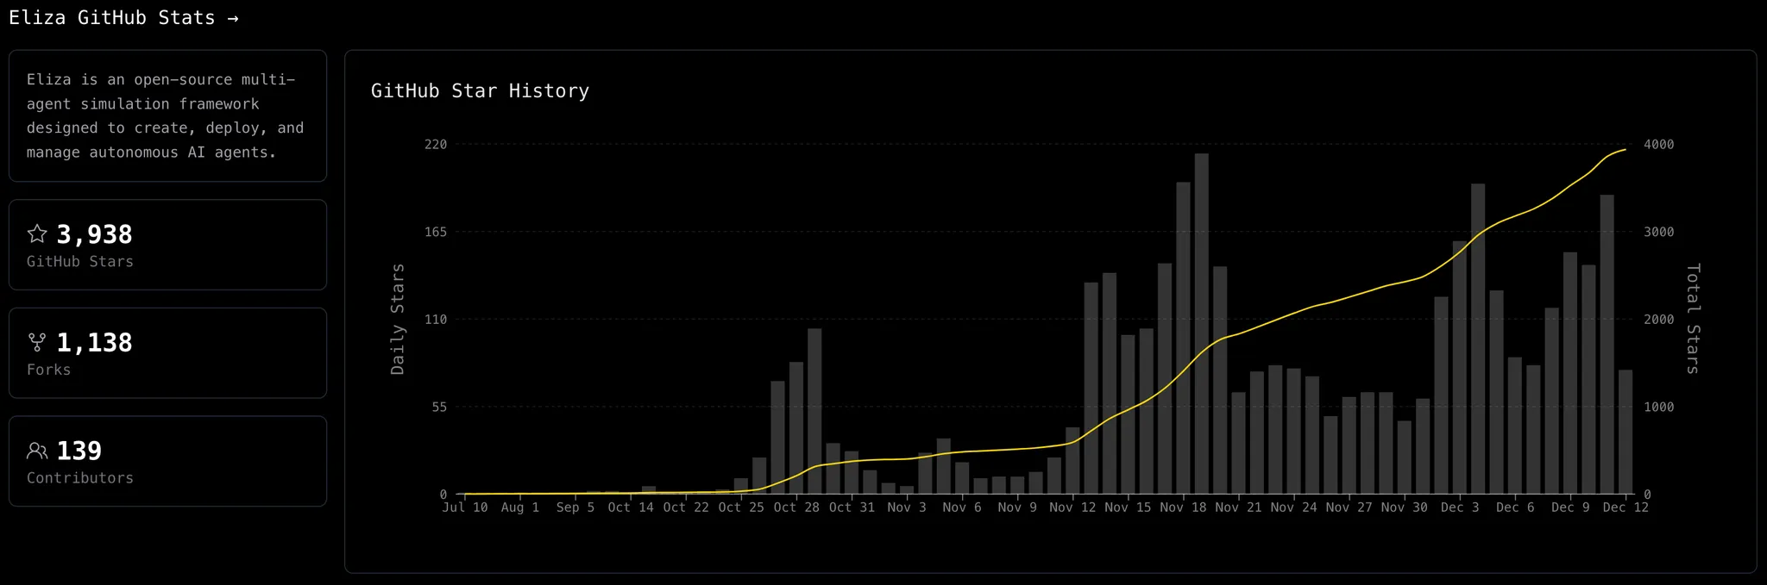Click the 165 tick on Daily Stars axis

pos(436,232)
